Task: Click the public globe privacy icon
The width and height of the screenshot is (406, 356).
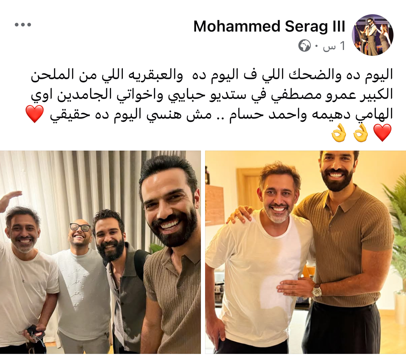Action: [x=304, y=46]
